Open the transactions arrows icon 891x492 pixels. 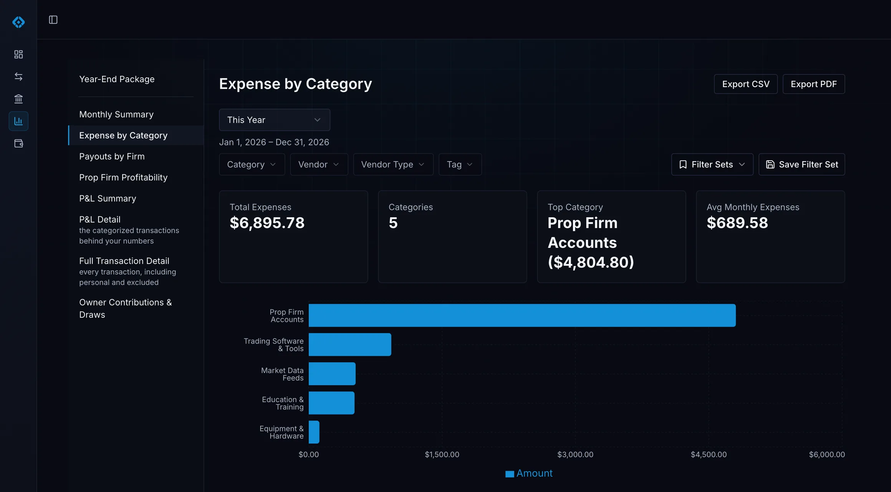[18, 76]
